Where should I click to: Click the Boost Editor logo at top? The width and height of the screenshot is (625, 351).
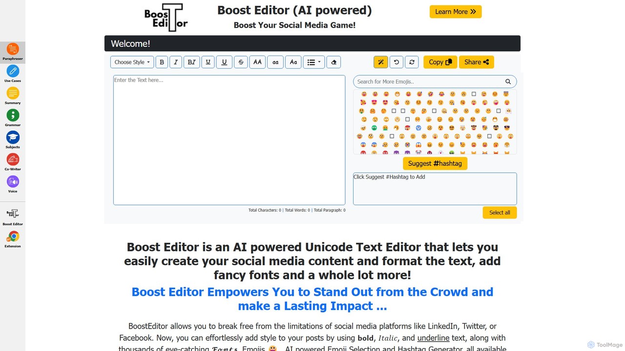166,18
